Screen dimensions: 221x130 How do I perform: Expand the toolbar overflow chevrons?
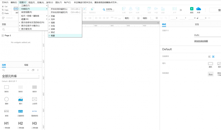point(181,10)
